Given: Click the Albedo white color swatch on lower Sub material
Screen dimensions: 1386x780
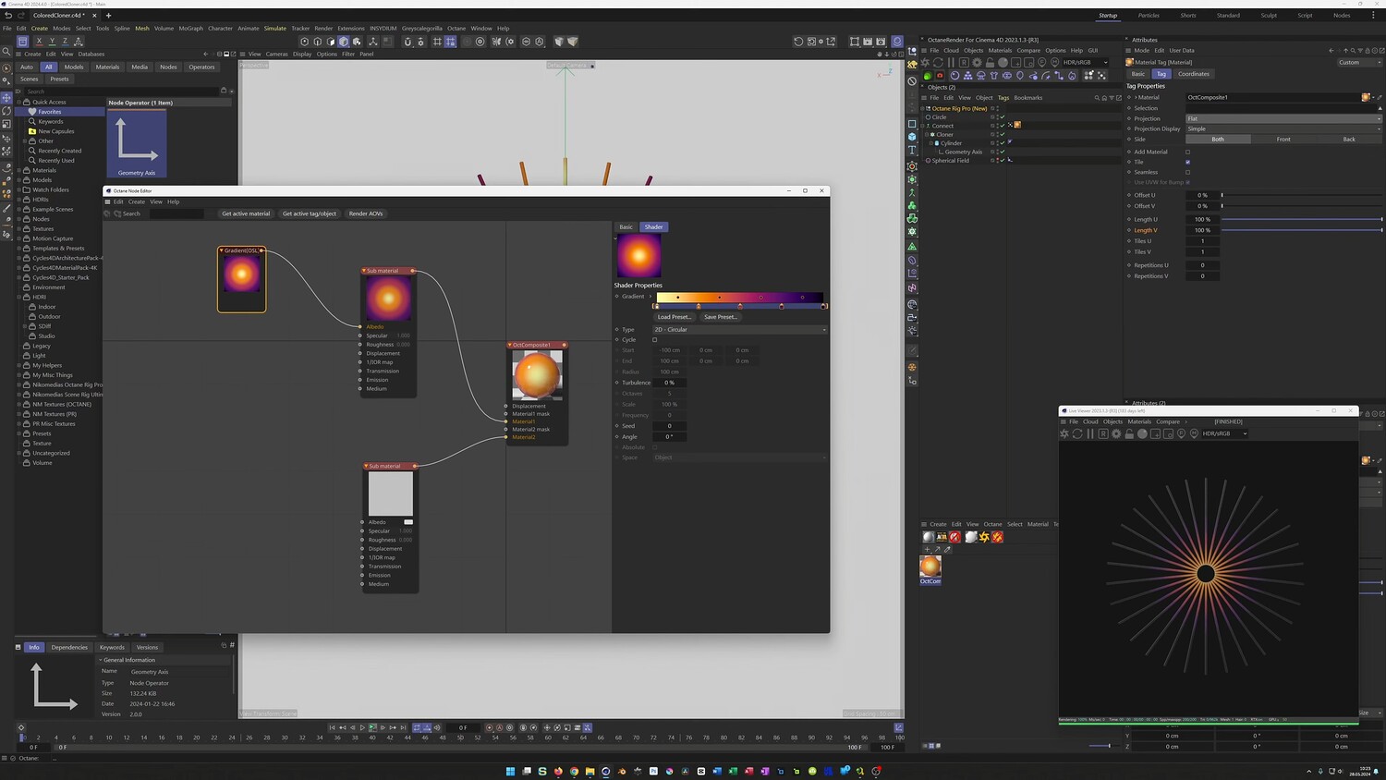Looking at the screenshot, I should click(x=408, y=522).
